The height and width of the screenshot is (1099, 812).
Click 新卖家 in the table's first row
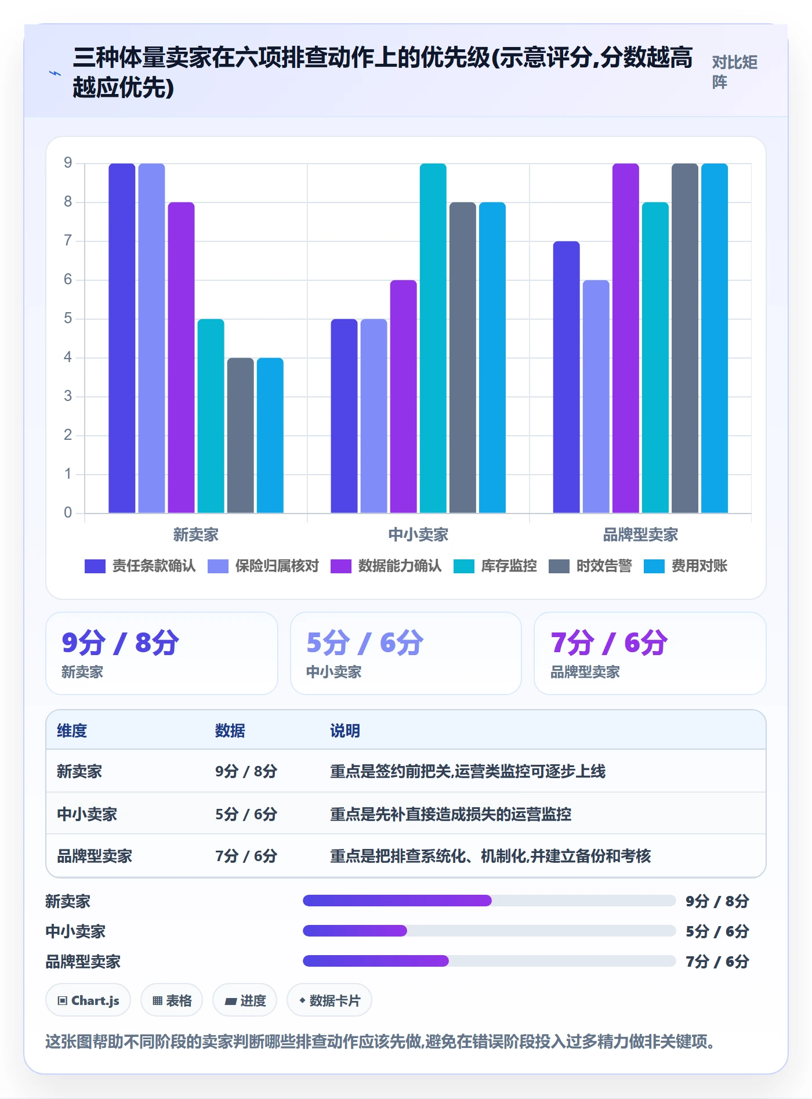[x=79, y=771]
